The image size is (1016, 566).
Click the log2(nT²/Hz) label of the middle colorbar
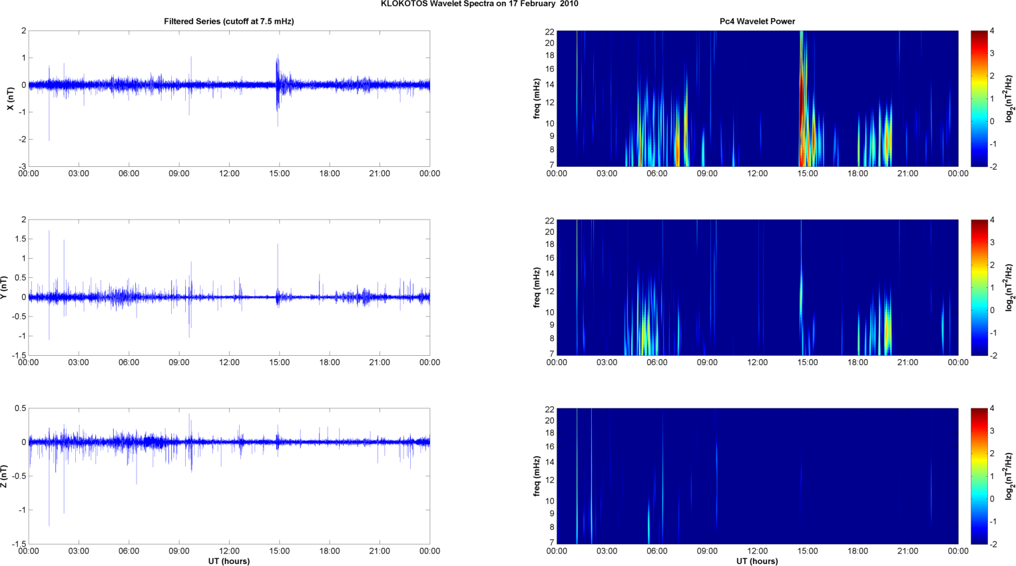1010,287
